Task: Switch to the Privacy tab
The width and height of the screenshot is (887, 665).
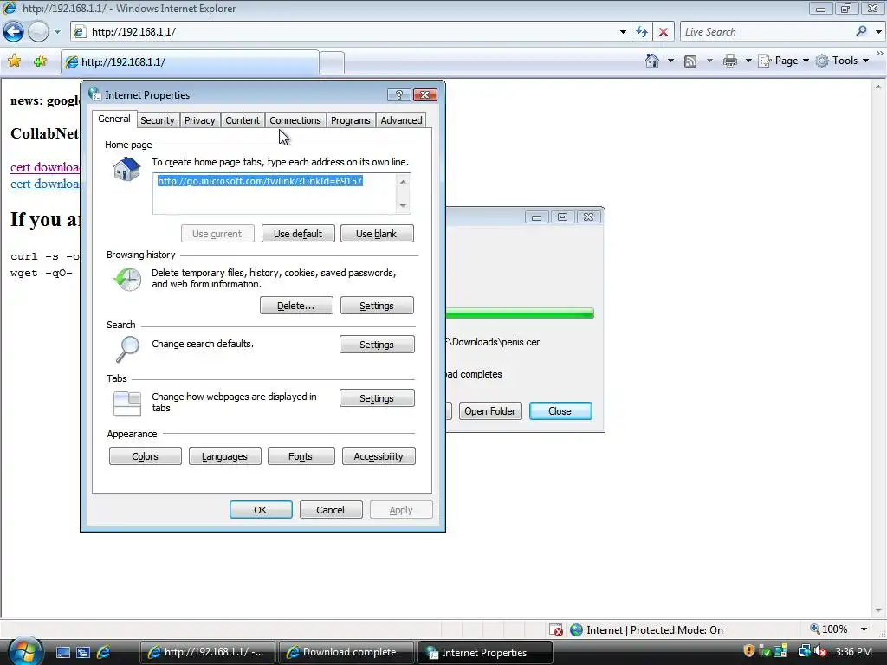Action: pos(200,120)
